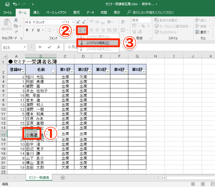Viewport: 215px width, 187px height.
Task: Click the Undo arrow icon
Action: (15, 4)
